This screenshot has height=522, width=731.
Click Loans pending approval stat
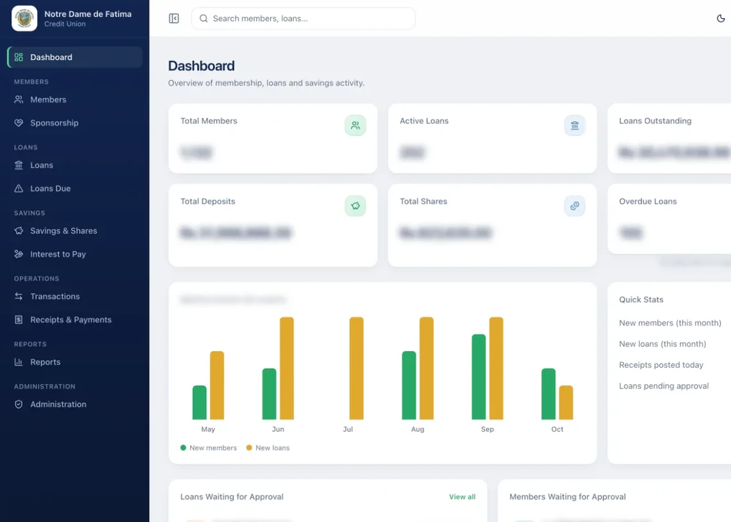tap(664, 386)
